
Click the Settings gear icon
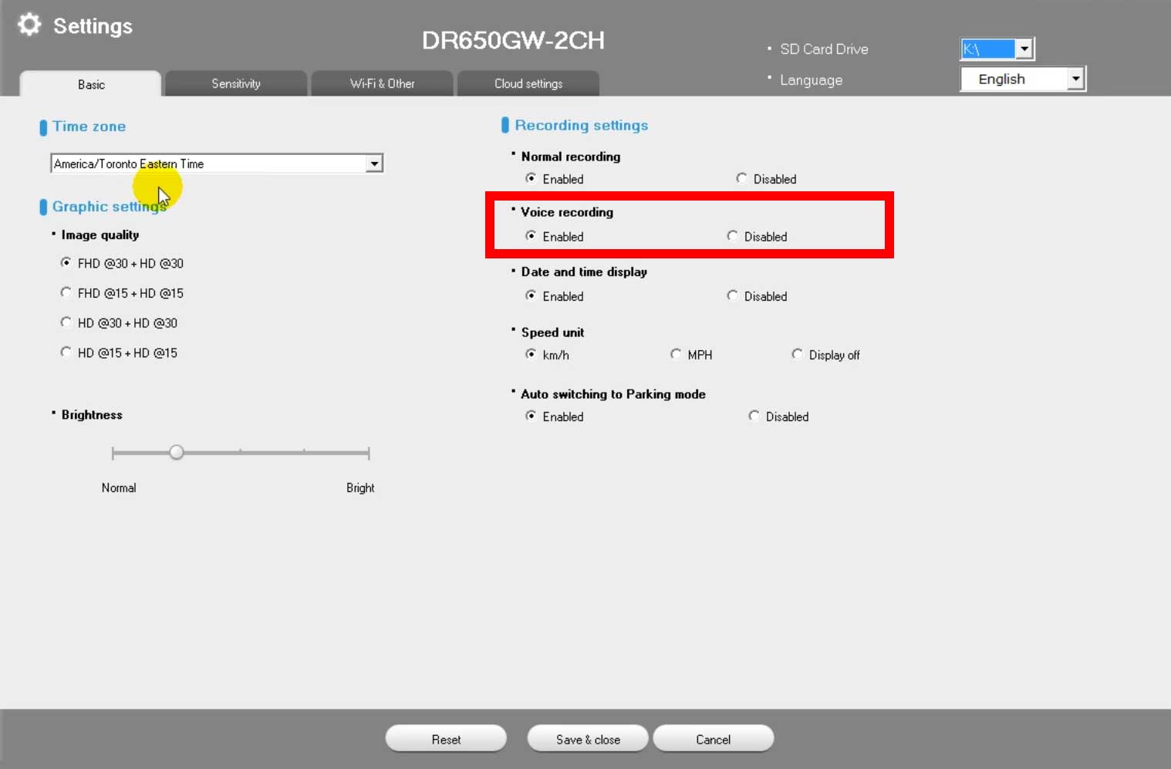coord(29,25)
